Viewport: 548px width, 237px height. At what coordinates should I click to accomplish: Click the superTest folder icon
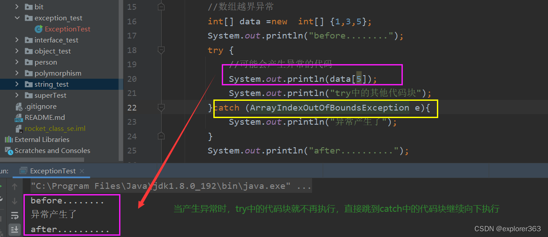[28, 96]
